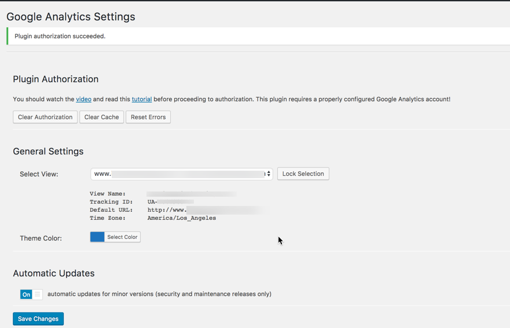
Task: Click the 'Plugin authorization succeeded' notice
Action: pos(60,36)
